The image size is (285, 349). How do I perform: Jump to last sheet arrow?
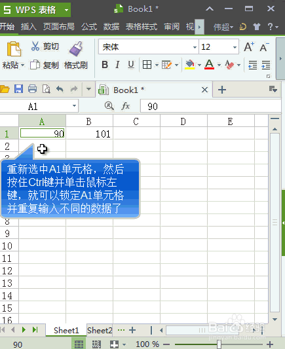[35, 329]
